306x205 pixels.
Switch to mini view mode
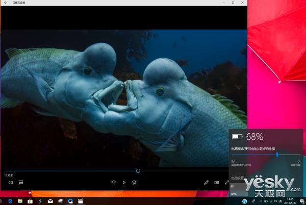[217, 182]
